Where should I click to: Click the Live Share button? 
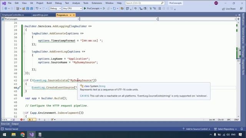(x=229, y=9)
